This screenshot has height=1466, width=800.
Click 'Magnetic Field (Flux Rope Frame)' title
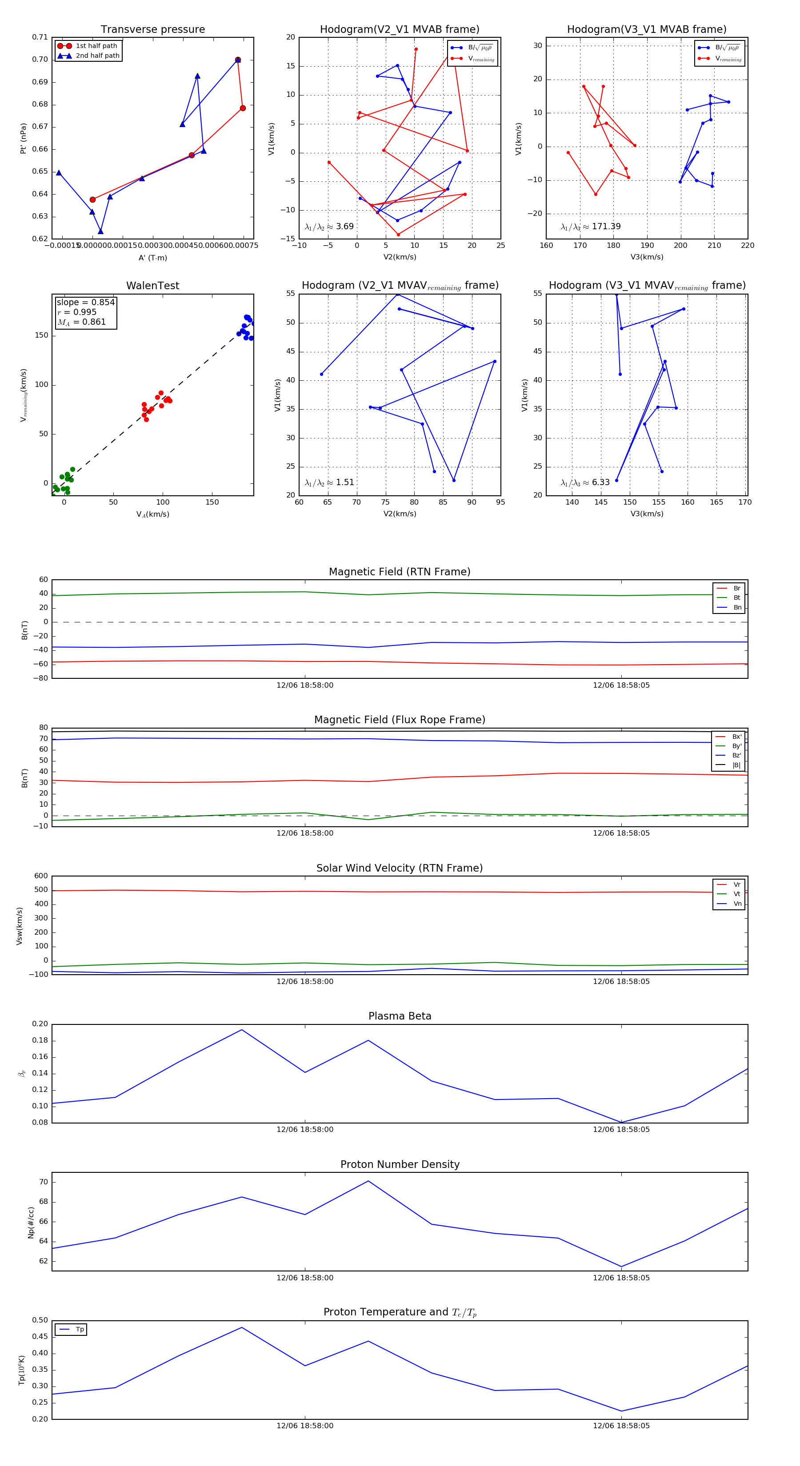click(400, 720)
